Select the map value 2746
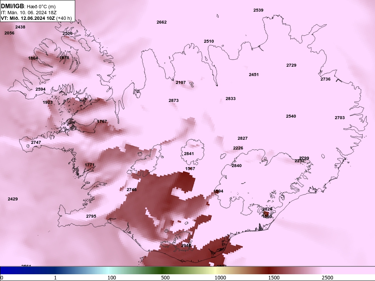This screenshot has height=281, width=375. pyautogui.click(x=132, y=190)
